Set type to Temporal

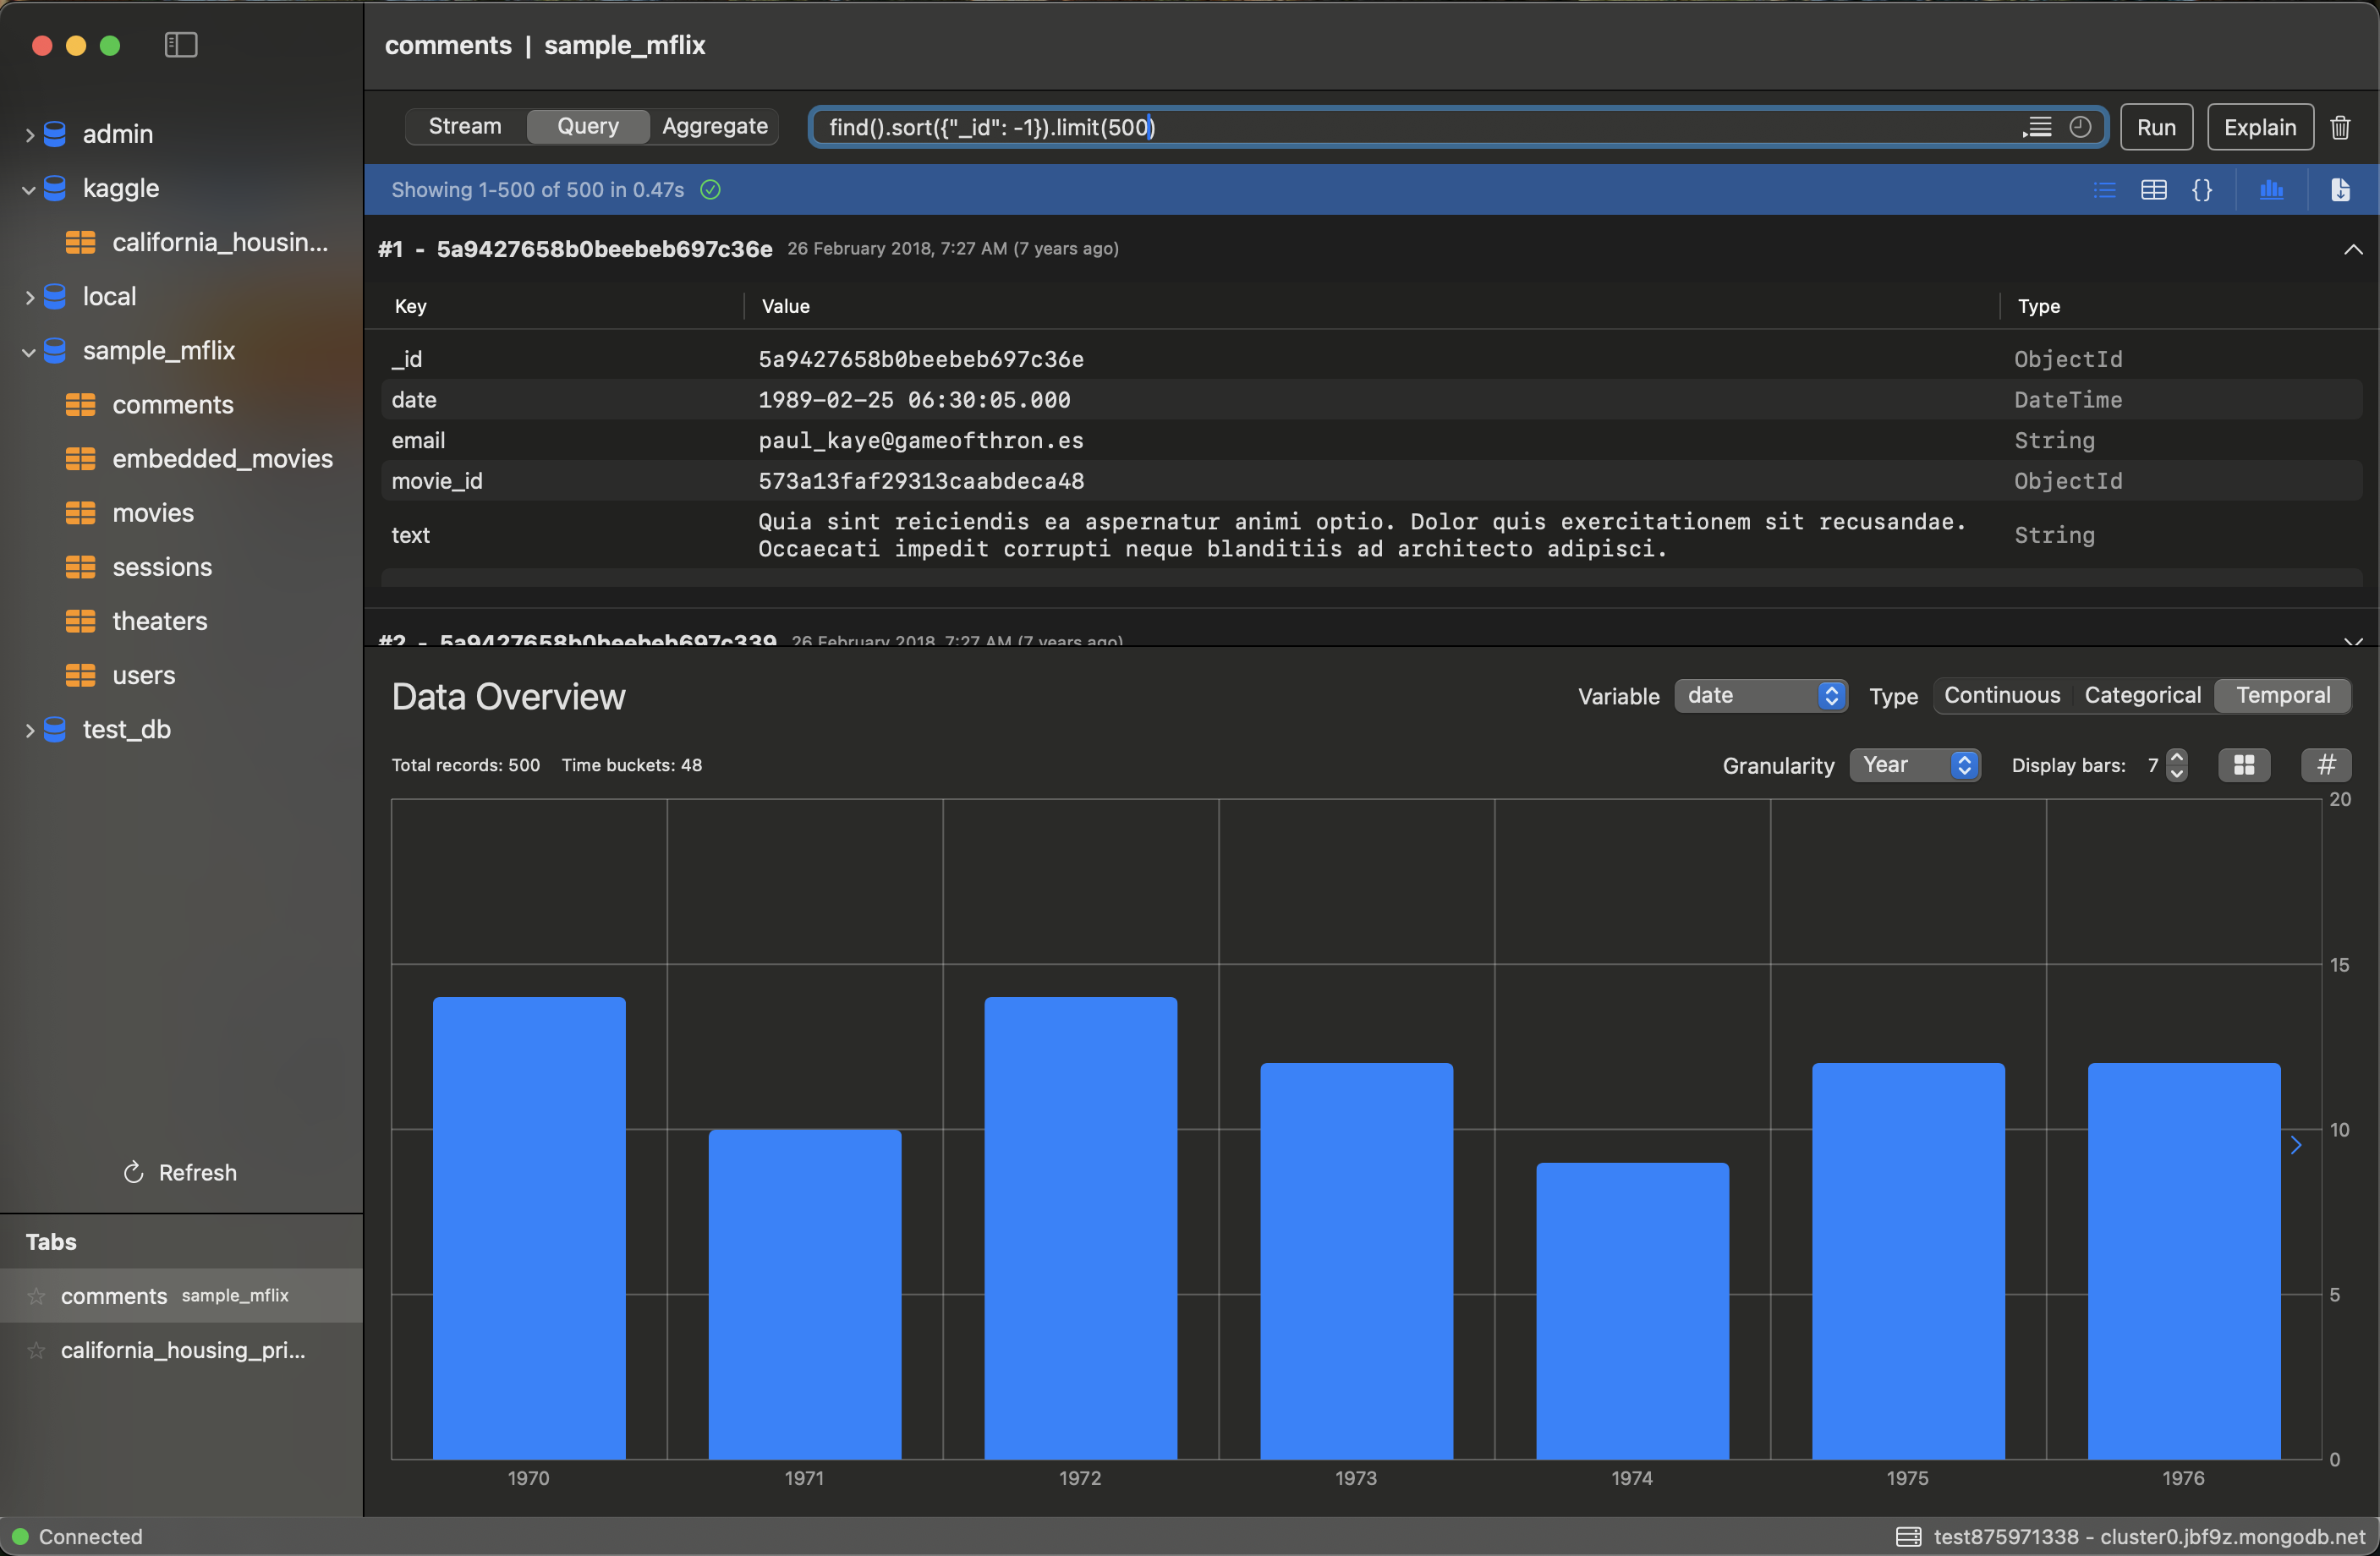click(x=2283, y=696)
